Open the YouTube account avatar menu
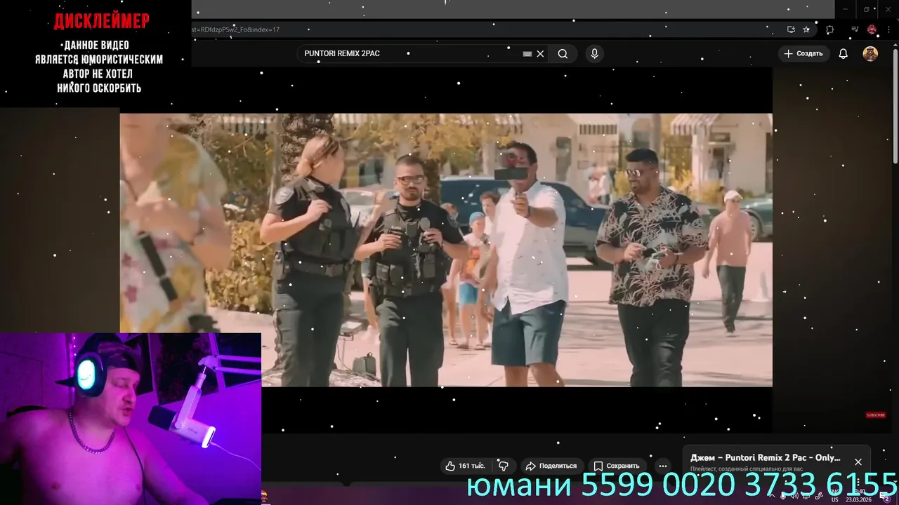899x505 pixels. [x=870, y=54]
